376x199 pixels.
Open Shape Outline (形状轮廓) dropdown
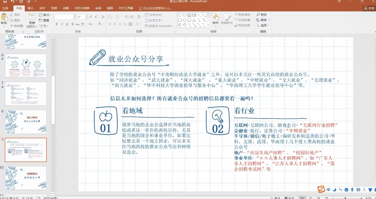[244, 20]
